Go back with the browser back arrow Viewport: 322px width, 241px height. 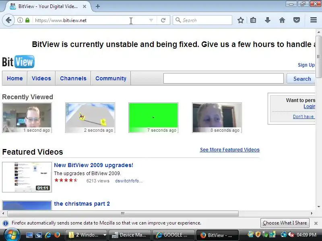[8, 20]
